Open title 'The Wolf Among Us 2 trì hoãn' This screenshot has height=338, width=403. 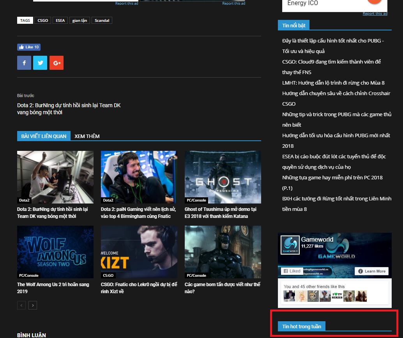point(53,288)
